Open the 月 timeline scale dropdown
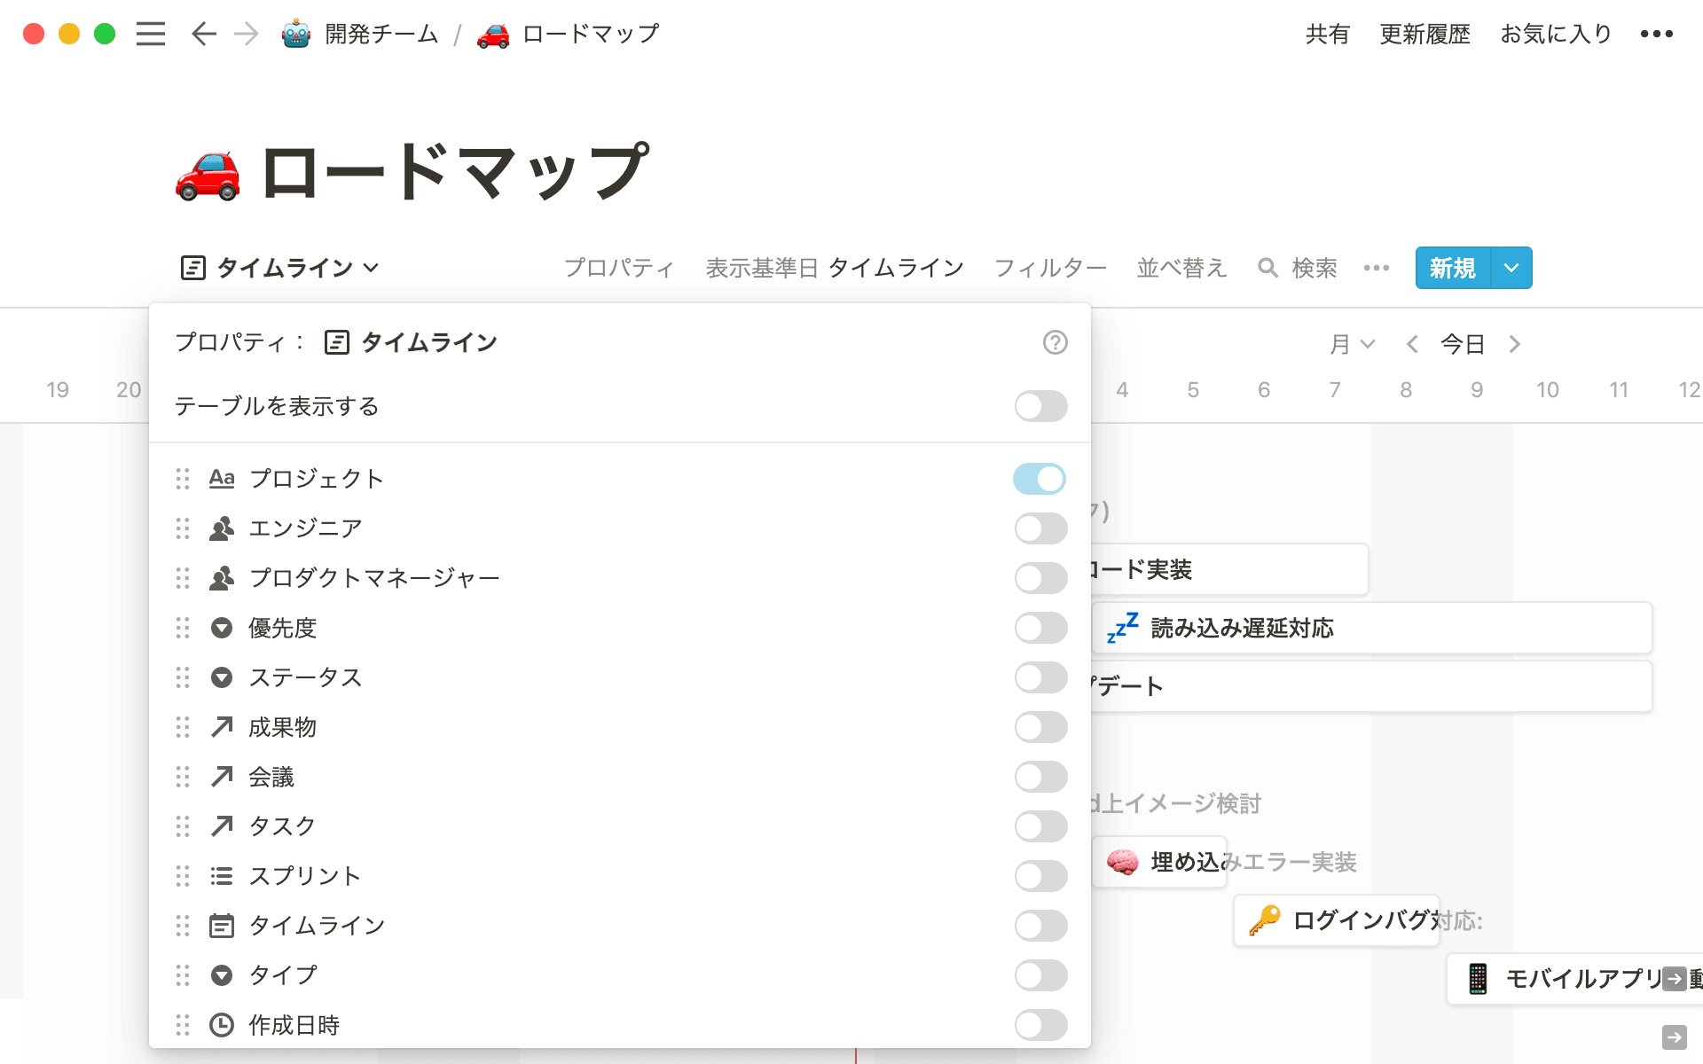This screenshot has width=1703, height=1064. point(1352,344)
